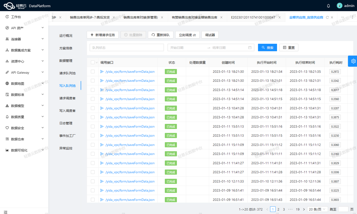Screen dimensions: 357x214
Task: Expand the 连接器 menu chevron
Action: [43, 39]
